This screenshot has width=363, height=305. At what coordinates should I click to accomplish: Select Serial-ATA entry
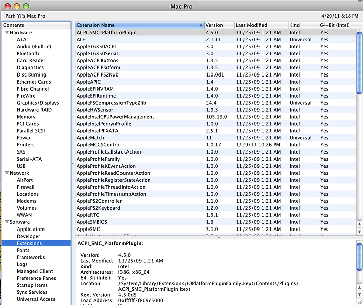point(29,159)
